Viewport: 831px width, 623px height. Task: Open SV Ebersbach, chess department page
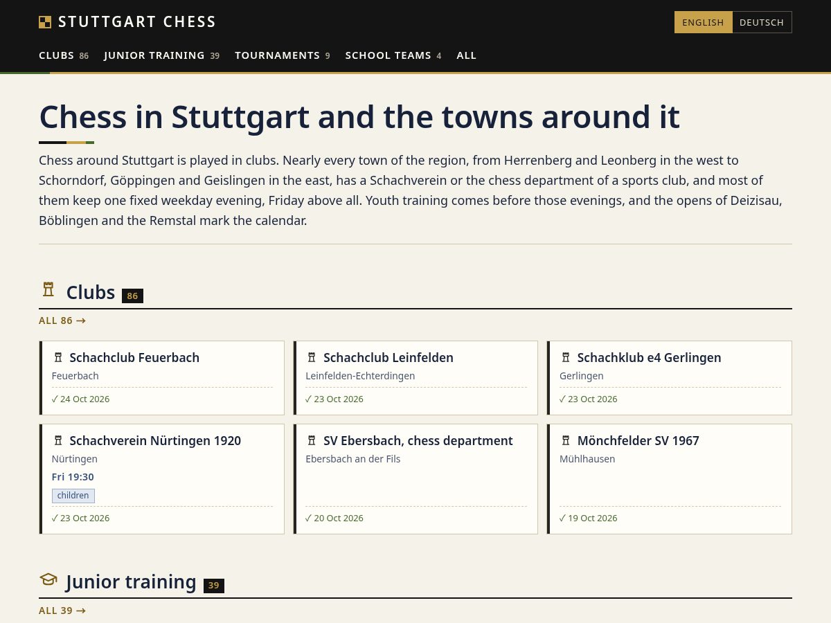418,441
